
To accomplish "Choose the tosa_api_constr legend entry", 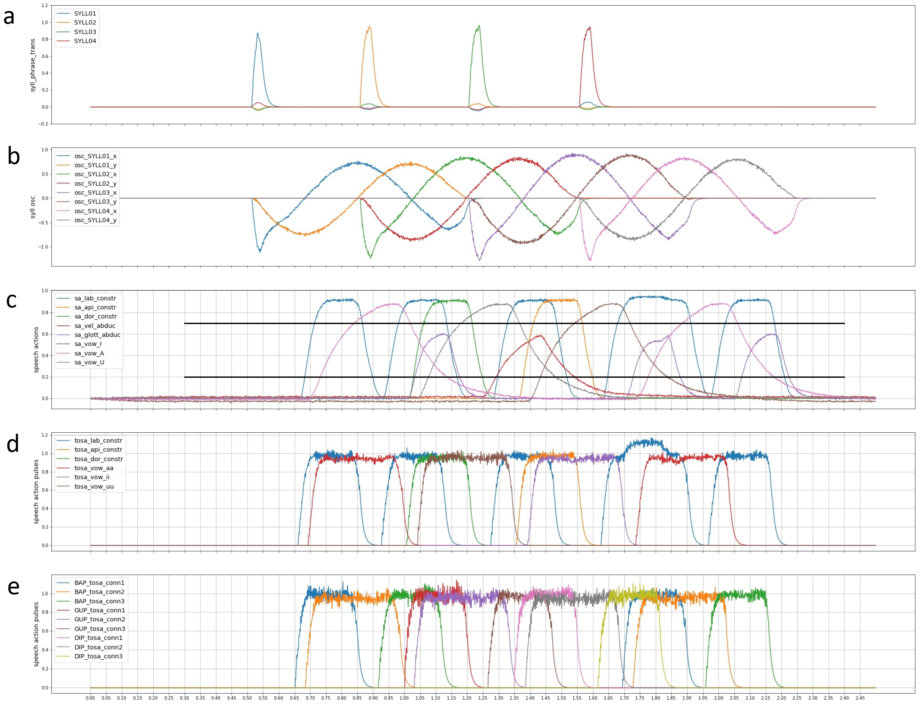I will (98, 450).
